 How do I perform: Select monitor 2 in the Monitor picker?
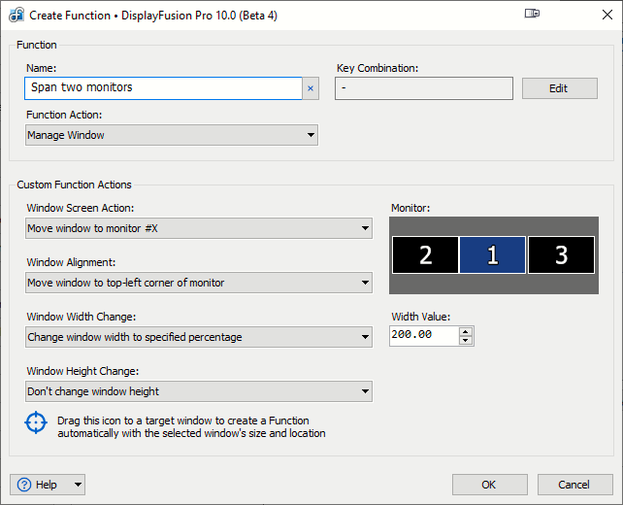425,254
